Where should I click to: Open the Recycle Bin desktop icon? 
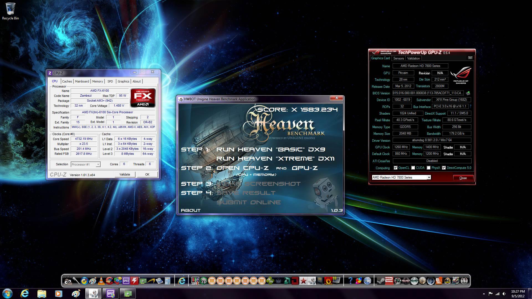(x=11, y=11)
